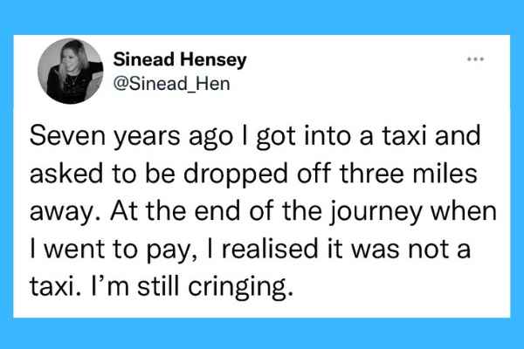The width and height of the screenshot is (524, 349).
Task: Open the tweet's three-dot more options menu
Action: click(475, 59)
